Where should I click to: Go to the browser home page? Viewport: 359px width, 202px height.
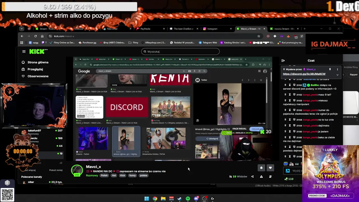pyautogui.click(x=42, y=36)
